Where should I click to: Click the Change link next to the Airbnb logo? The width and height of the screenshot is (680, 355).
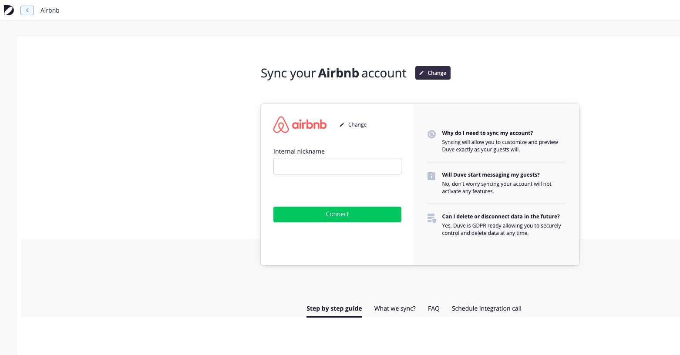pos(357,125)
